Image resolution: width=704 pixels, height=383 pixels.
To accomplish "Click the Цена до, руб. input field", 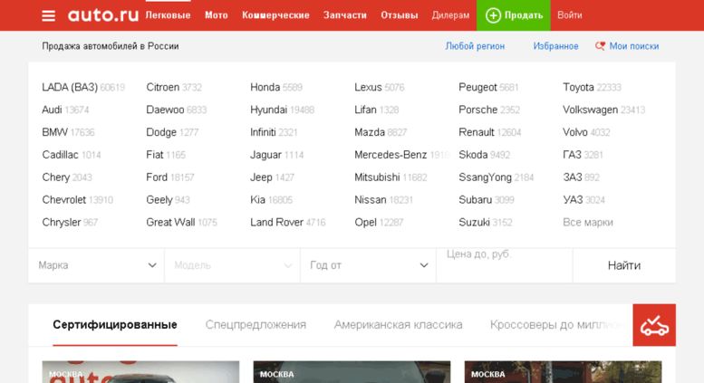I will click(504, 265).
